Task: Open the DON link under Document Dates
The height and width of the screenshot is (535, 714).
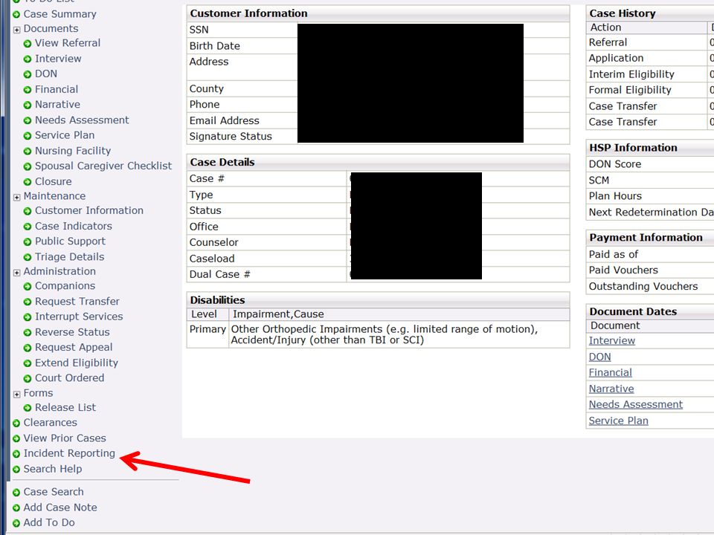Action: [x=599, y=357]
